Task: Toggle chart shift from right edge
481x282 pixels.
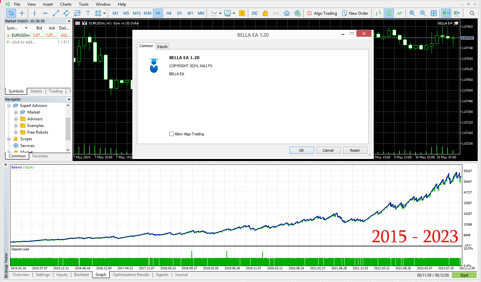Action: (457, 13)
